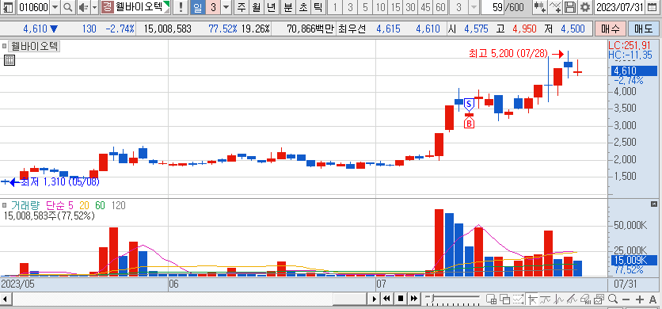Viewport: 662px width, 309px height.
Task: Click the panel toggle icon left of stock code
Action: coord(9,7)
